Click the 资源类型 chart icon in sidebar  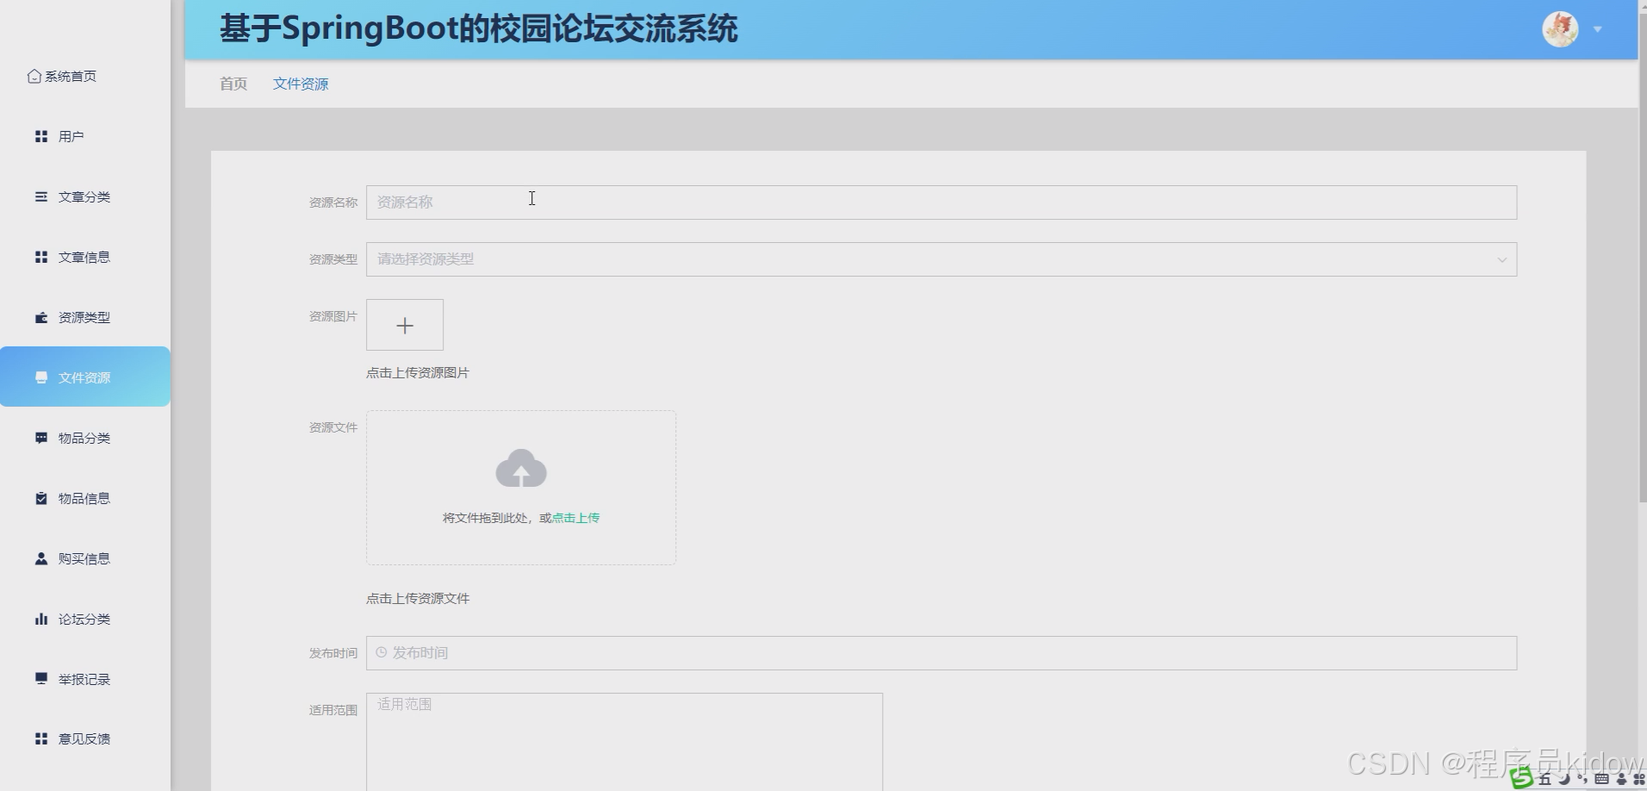40,317
